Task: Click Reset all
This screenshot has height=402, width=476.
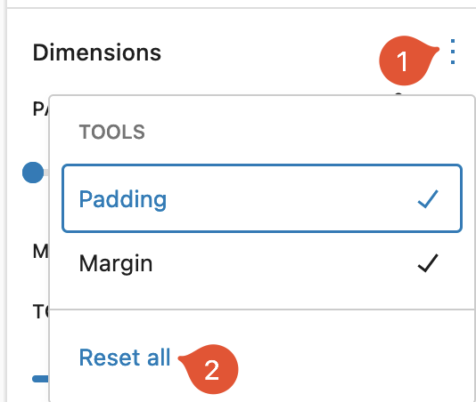Action: [125, 358]
